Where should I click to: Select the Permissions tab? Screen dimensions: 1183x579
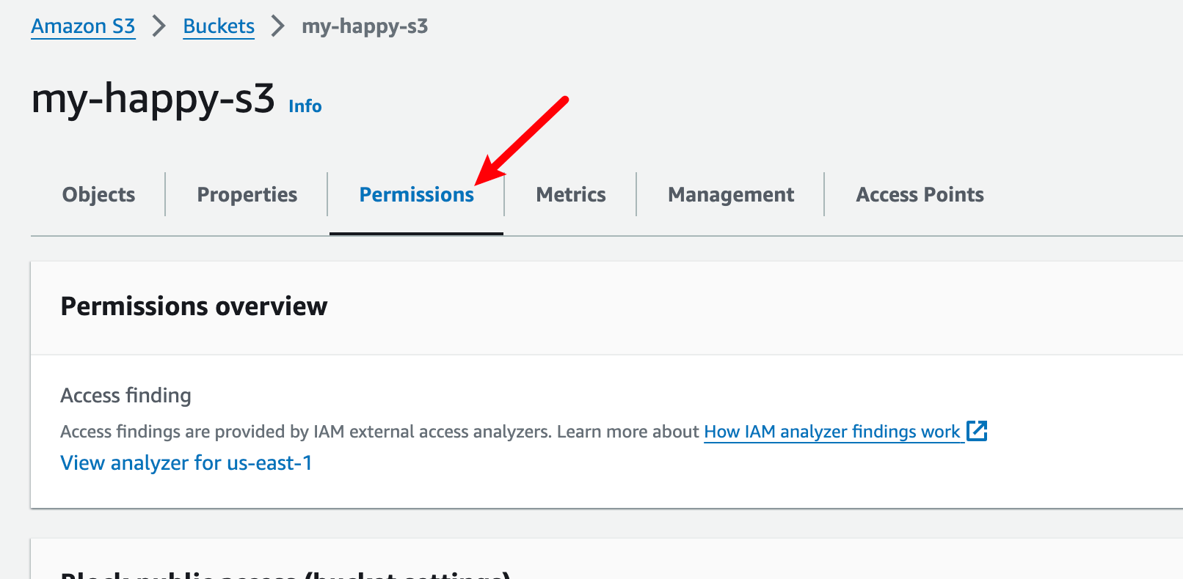[416, 195]
